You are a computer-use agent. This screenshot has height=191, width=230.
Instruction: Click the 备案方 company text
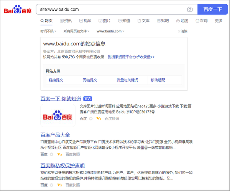72,52
